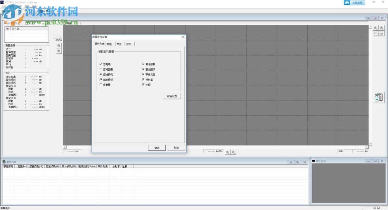Enable the 反射量 checkbox

click(101, 85)
